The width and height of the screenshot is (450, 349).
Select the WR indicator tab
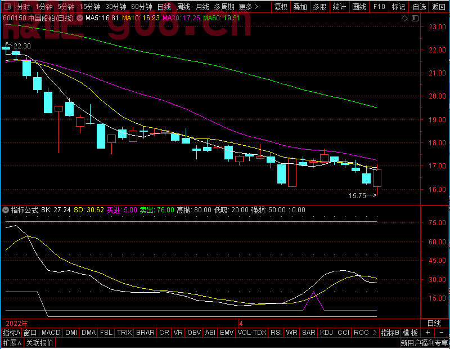(x=291, y=333)
